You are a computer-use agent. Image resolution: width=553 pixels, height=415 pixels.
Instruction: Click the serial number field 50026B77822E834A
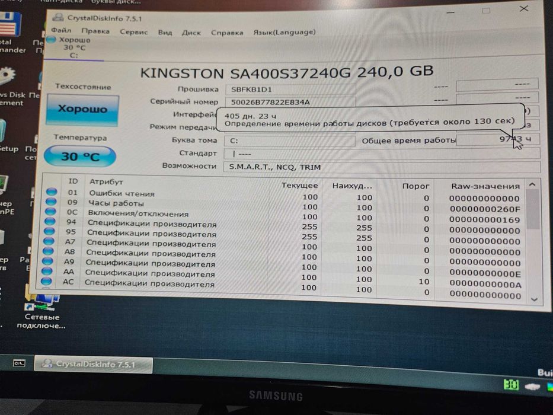290,102
